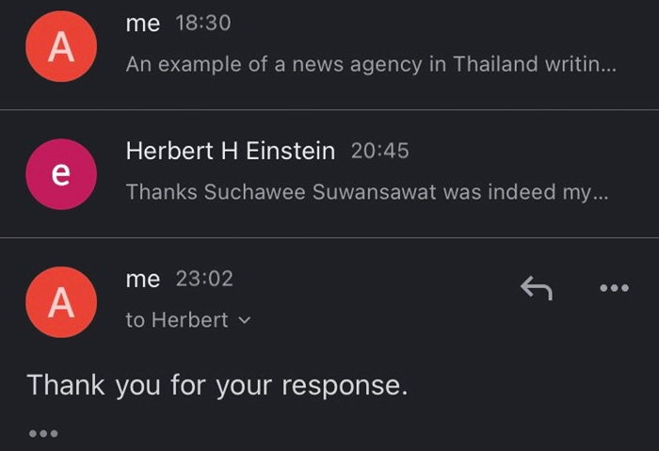Click the orange A avatar on the 23:02 message
Image resolution: width=659 pixels, height=451 pixels.
60,302
